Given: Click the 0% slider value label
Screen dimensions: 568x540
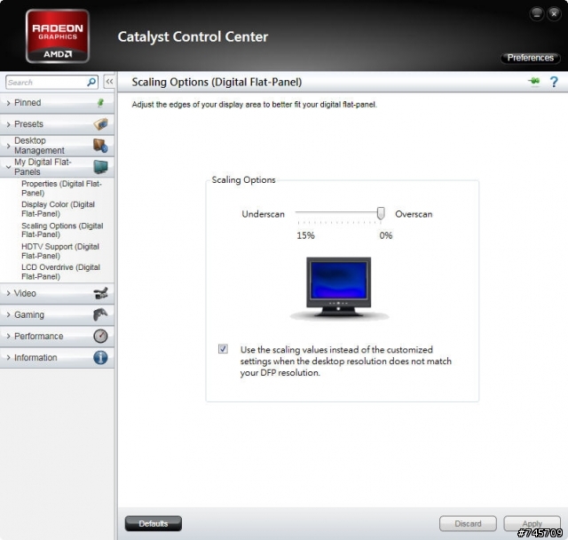Looking at the screenshot, I should (x=386, y=235).
